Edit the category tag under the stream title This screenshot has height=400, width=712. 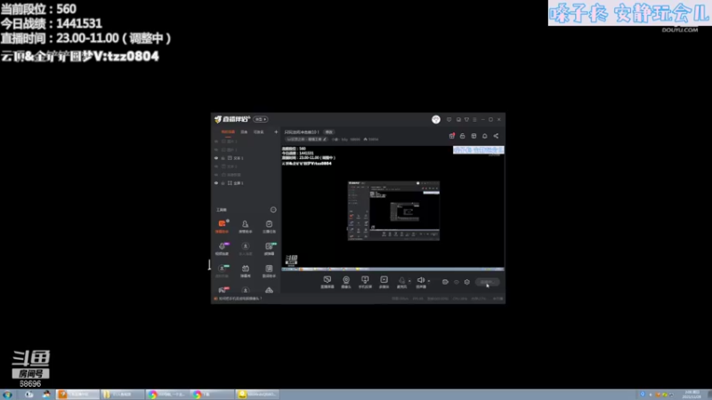coord(306,140)
